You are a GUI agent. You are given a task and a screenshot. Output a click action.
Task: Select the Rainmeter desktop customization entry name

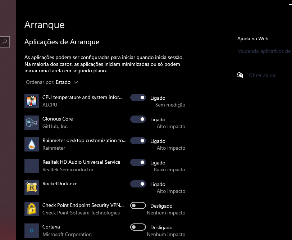(84, 141)
